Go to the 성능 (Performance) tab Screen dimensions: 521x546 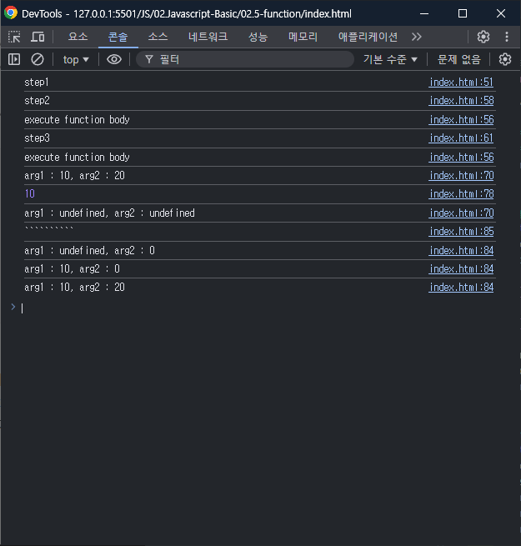point(258,37)
